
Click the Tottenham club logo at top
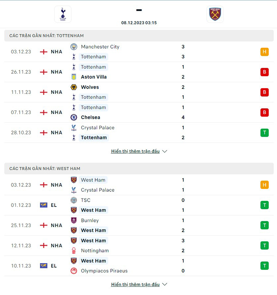coord(62,14)
